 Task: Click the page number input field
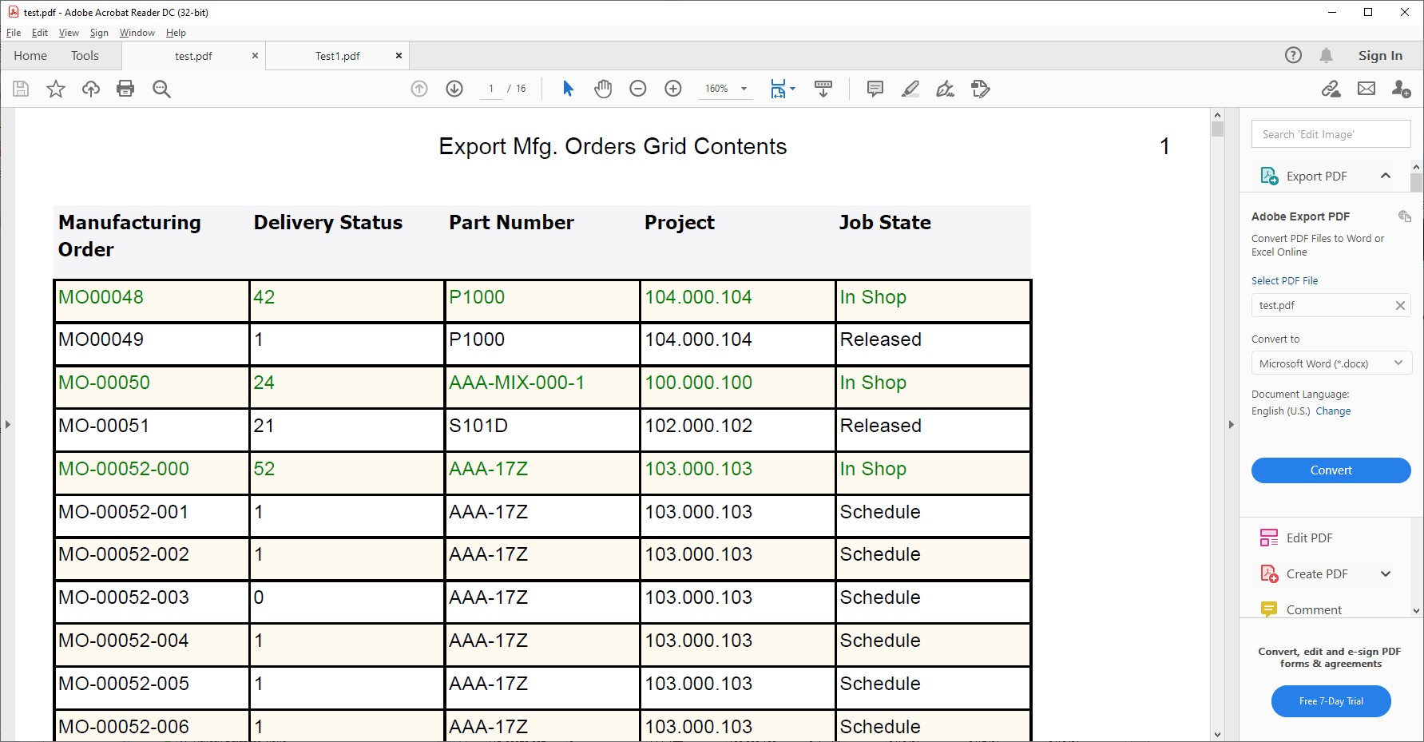[x=491, y=89]
